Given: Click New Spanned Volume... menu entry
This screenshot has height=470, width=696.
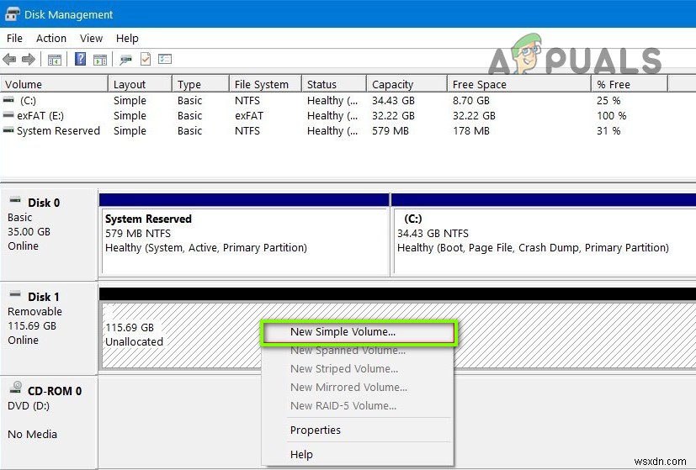Looking at the screenshot, I should click(358, 351).
